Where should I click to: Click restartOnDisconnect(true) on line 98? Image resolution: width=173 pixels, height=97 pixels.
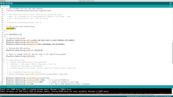[x=38, y=78]
